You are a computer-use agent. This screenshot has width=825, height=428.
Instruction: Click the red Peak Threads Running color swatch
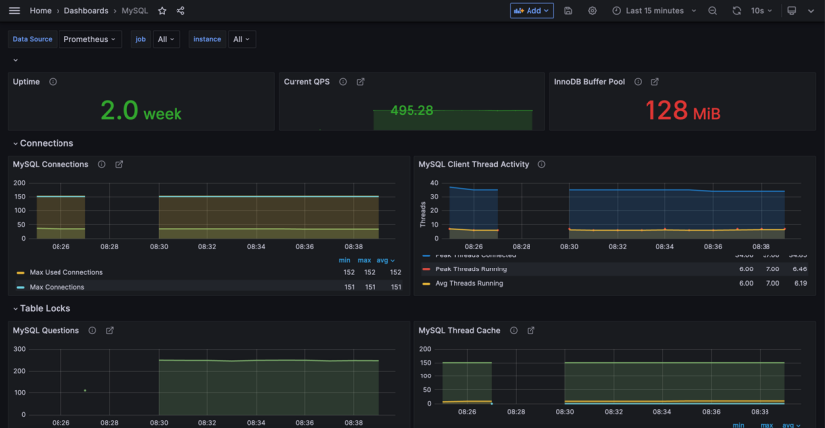[426, 269]
